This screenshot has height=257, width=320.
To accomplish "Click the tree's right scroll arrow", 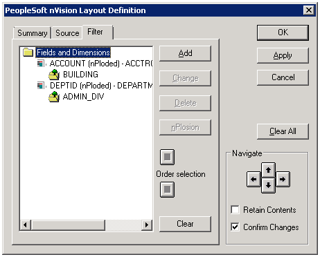I will pyautogui.click(x=146, y=225).
